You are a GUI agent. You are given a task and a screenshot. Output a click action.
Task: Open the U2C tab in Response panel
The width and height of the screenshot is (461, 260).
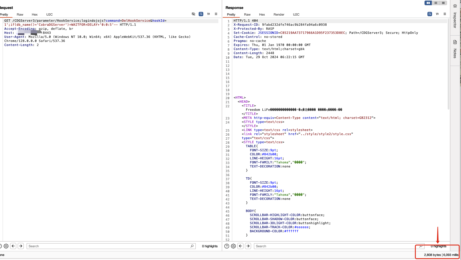tap(296, 14)
